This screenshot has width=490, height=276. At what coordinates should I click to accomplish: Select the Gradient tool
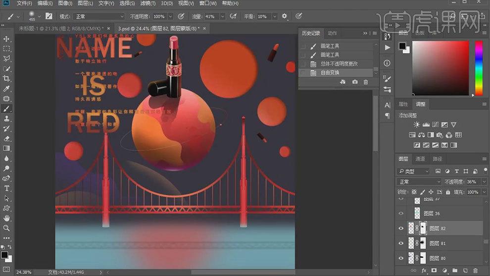coord(6,148)
